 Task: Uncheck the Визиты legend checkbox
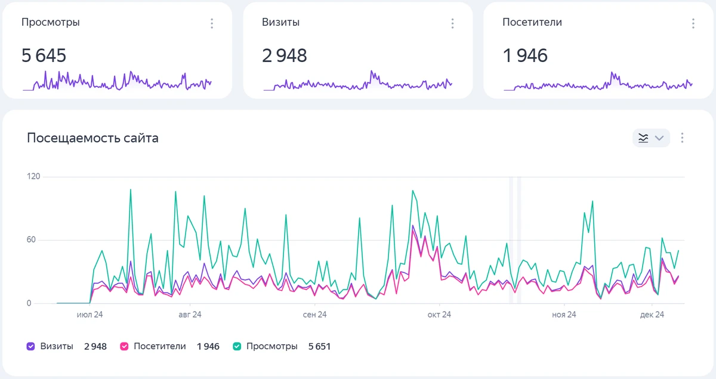[31, 346]
